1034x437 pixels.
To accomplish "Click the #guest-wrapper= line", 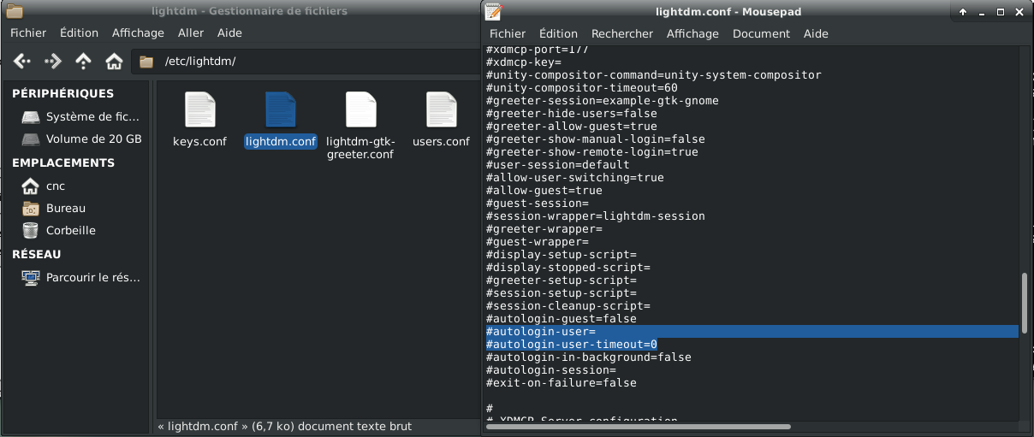I will pos(537,241).
